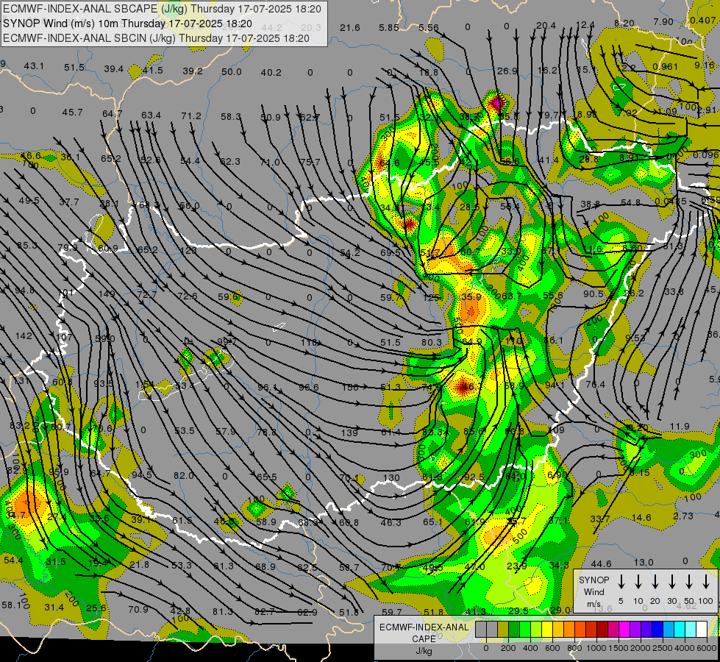This screenshot has width=720, height=662.
Task: Click the map value 142
Action: 24,336
